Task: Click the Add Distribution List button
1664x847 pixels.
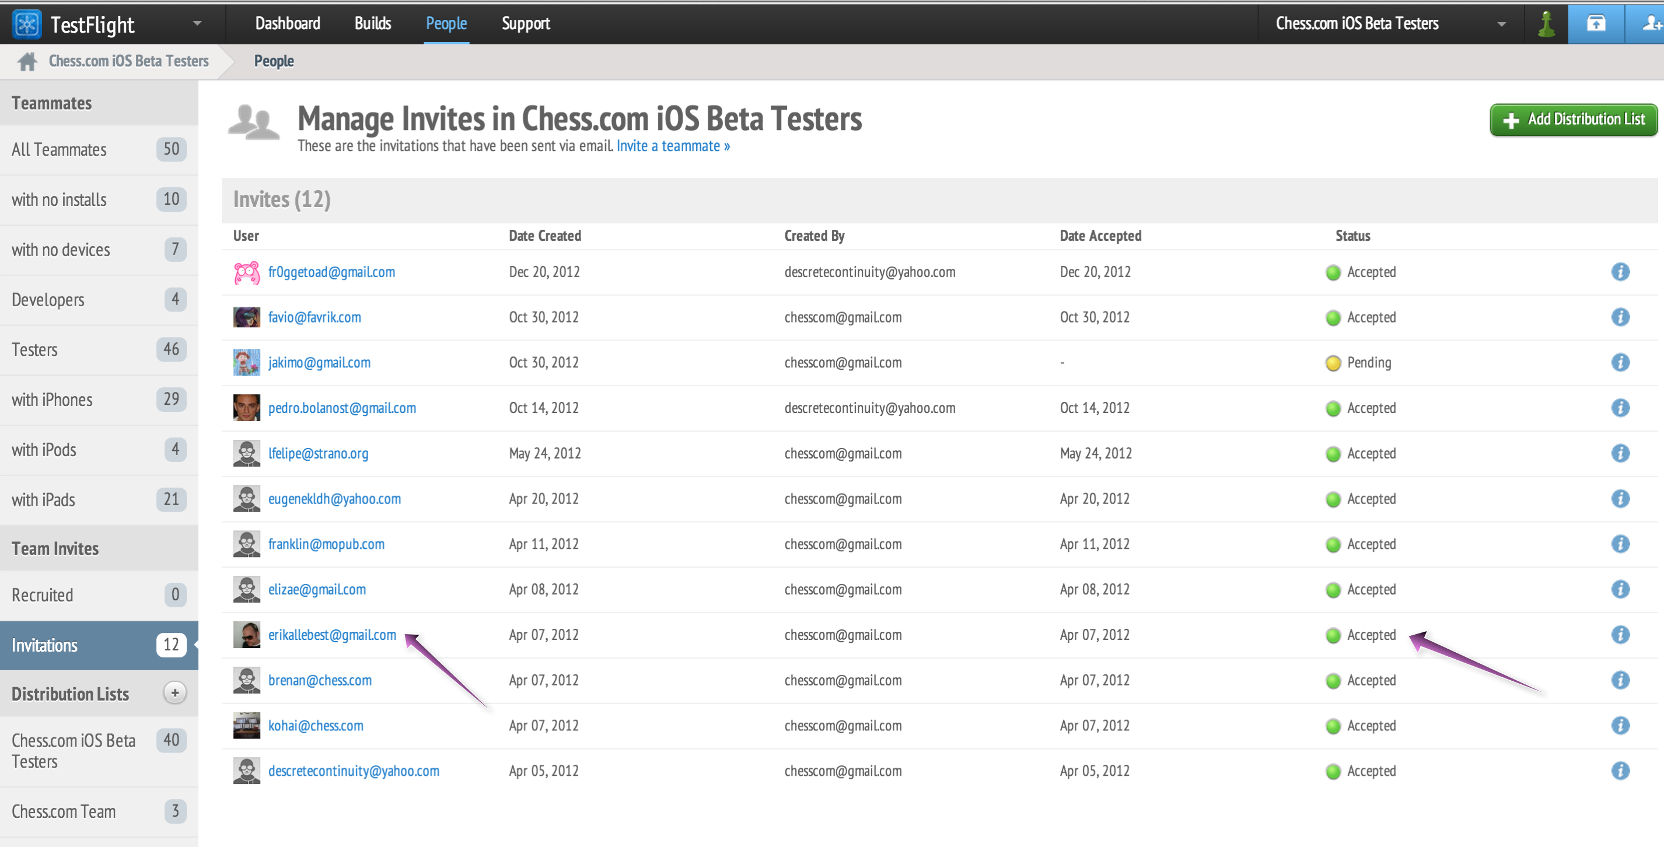Action: tap(1574, 120)
